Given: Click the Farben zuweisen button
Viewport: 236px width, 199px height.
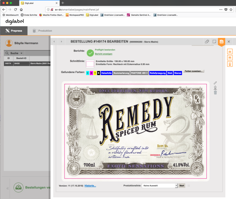Looking at the screenshot, I should click(x=193, y=71).
